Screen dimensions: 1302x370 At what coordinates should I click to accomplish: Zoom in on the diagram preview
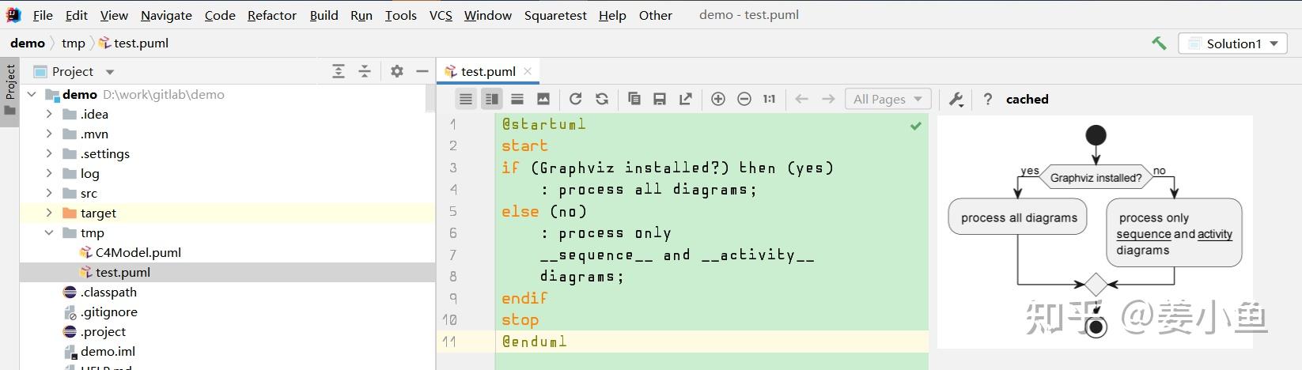coord(718,99)
